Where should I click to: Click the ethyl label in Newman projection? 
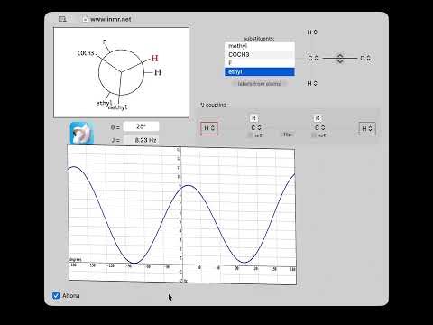pyautogui.click(x=104, y=103)
